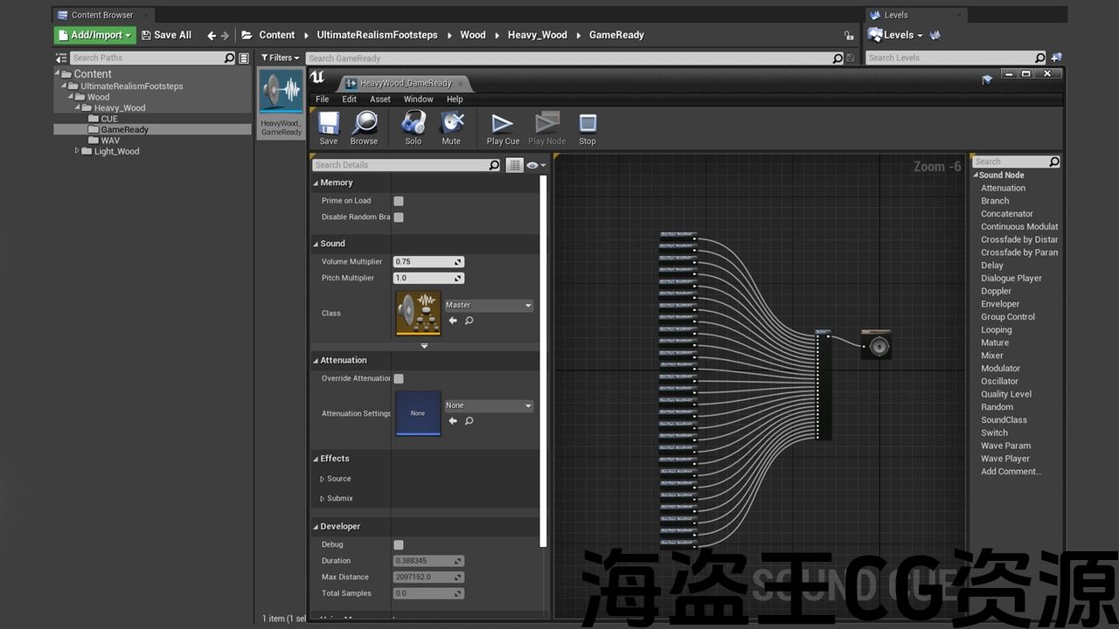Open the Window menu
1119x629 pixels.
click(418, 100)
